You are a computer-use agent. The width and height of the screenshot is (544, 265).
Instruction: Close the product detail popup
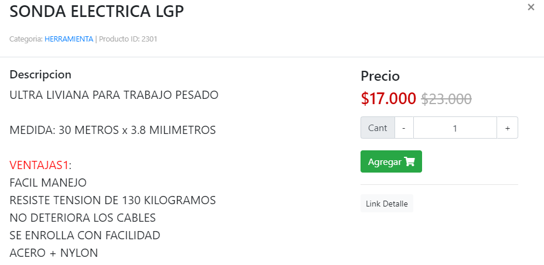coord(531,7)
